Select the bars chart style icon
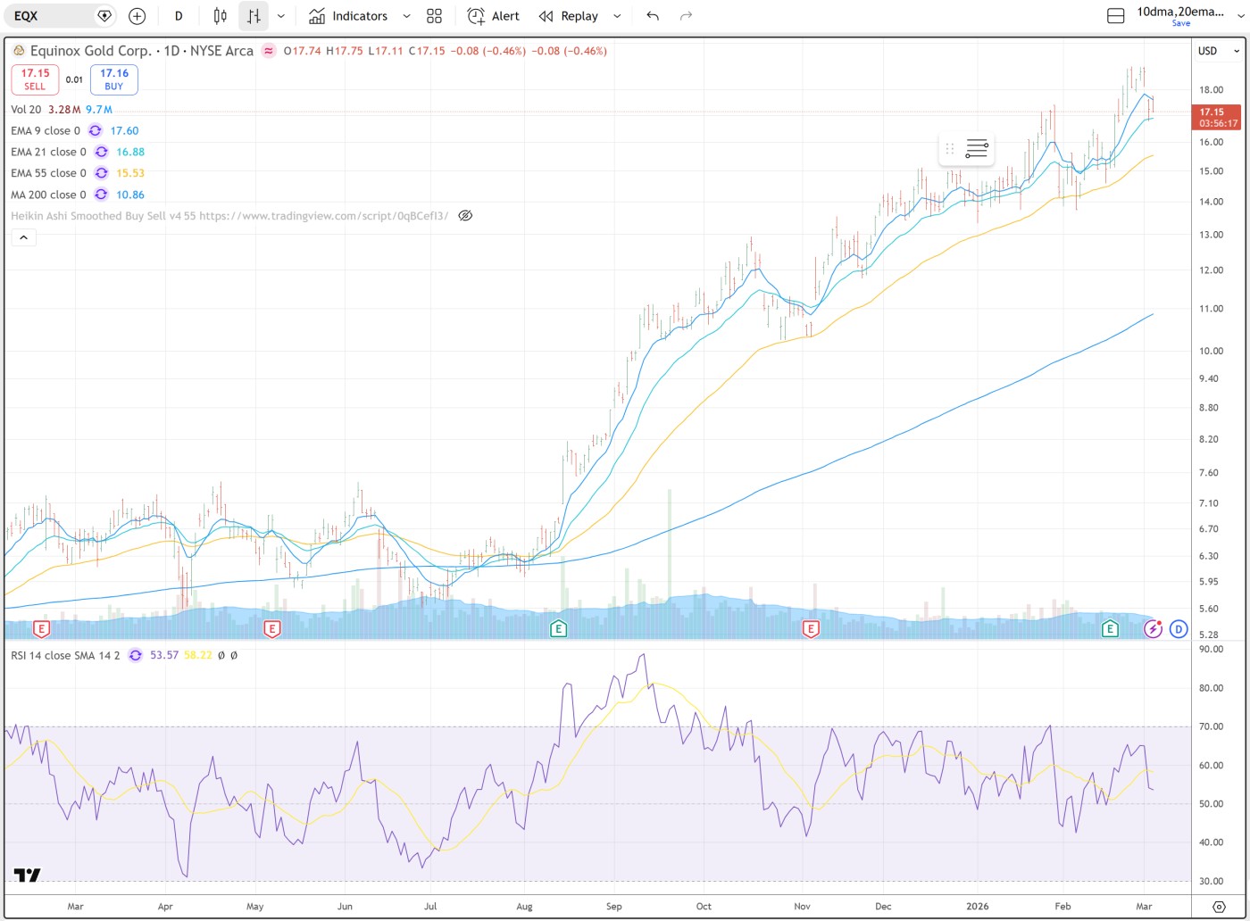Viewport: 1250px width, 921px height. click(x=254, y=16)
